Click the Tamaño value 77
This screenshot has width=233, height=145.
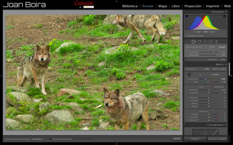224,52
